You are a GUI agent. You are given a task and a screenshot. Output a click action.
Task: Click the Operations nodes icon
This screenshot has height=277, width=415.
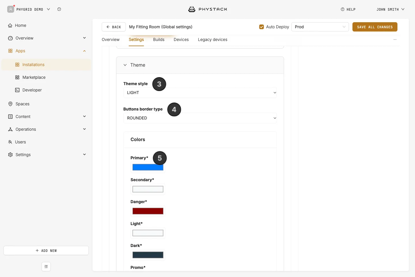(x=10, y=129)
